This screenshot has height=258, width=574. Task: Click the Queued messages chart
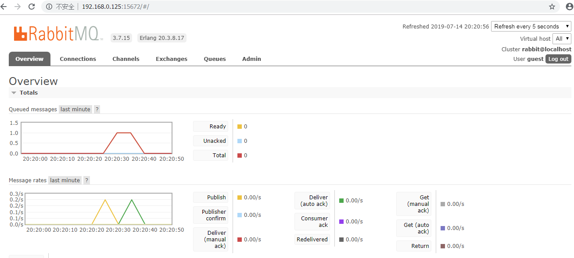click(x=97, y=138)
